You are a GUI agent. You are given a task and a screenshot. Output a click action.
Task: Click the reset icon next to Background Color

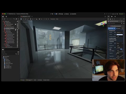click(115, 34)
